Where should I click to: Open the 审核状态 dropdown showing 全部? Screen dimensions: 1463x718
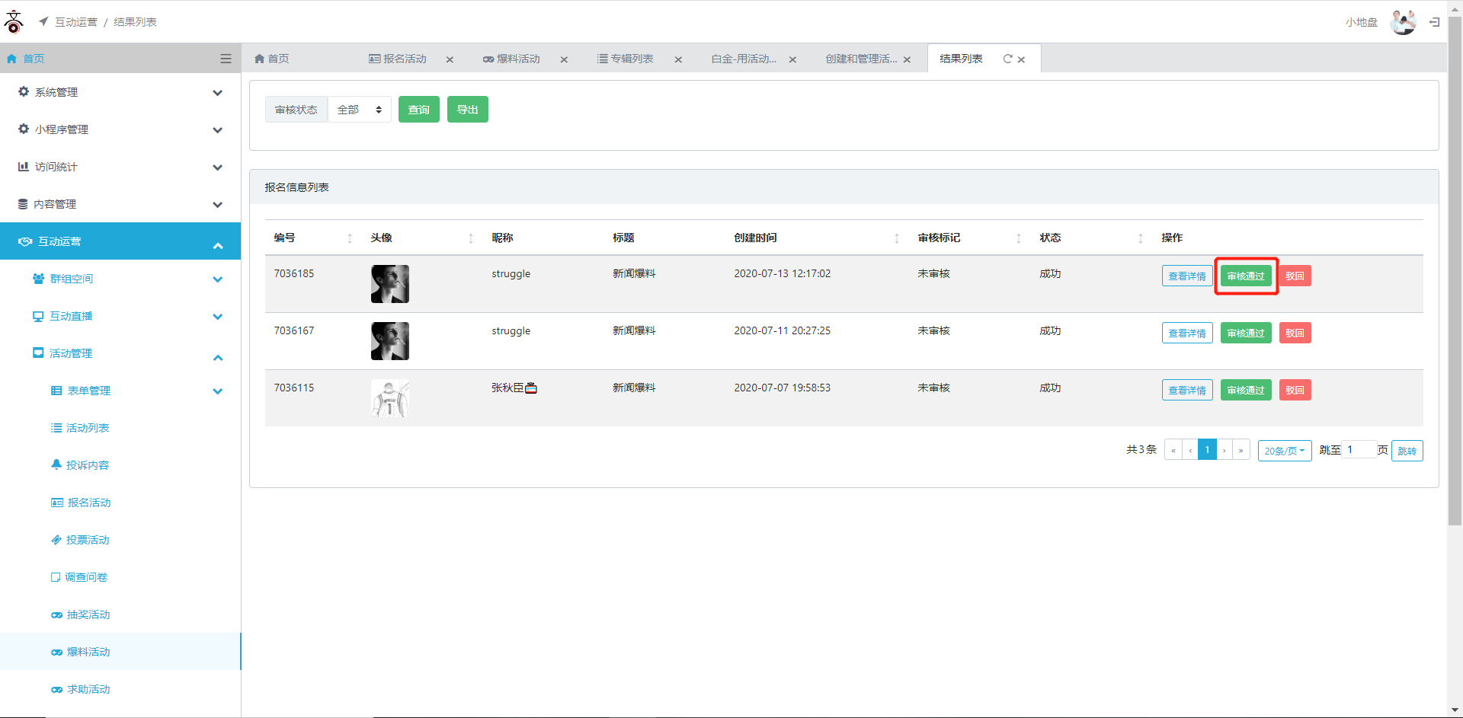tap(360, 110)
